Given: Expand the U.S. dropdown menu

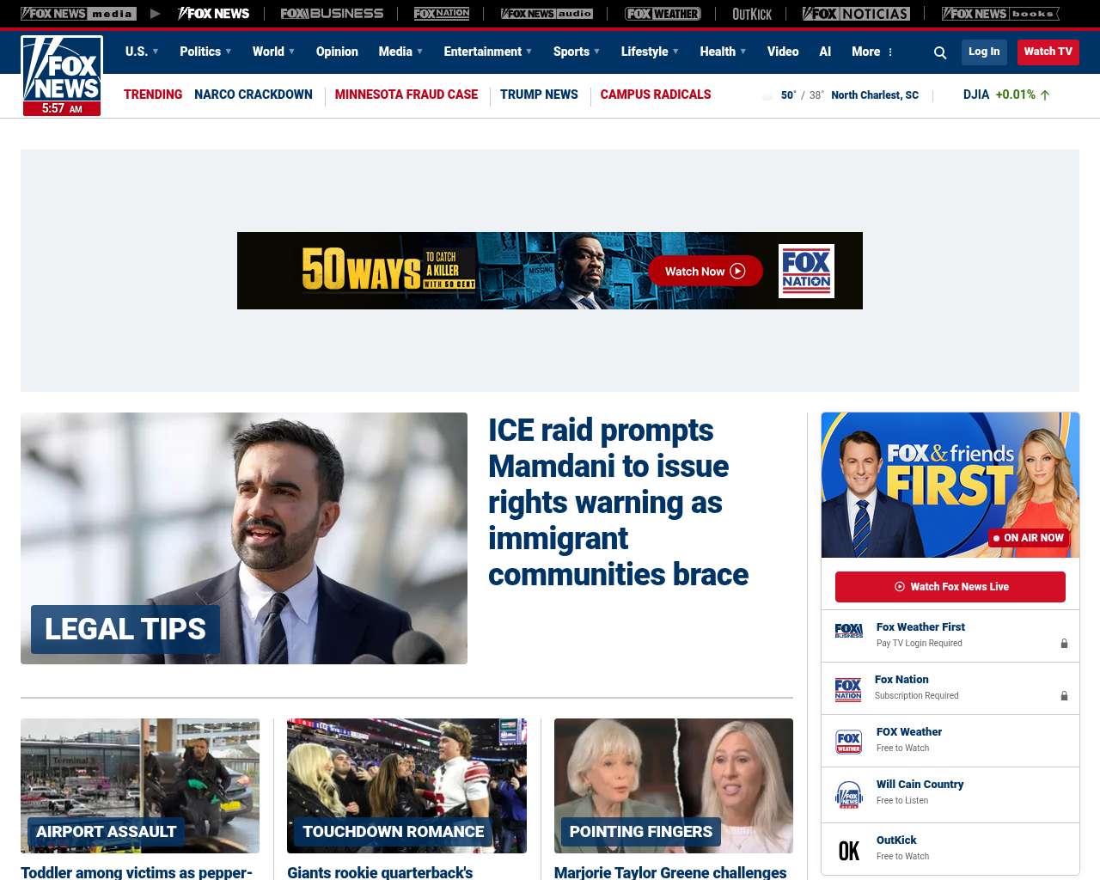Looking at the screenshot, I should tap(142, 52).
